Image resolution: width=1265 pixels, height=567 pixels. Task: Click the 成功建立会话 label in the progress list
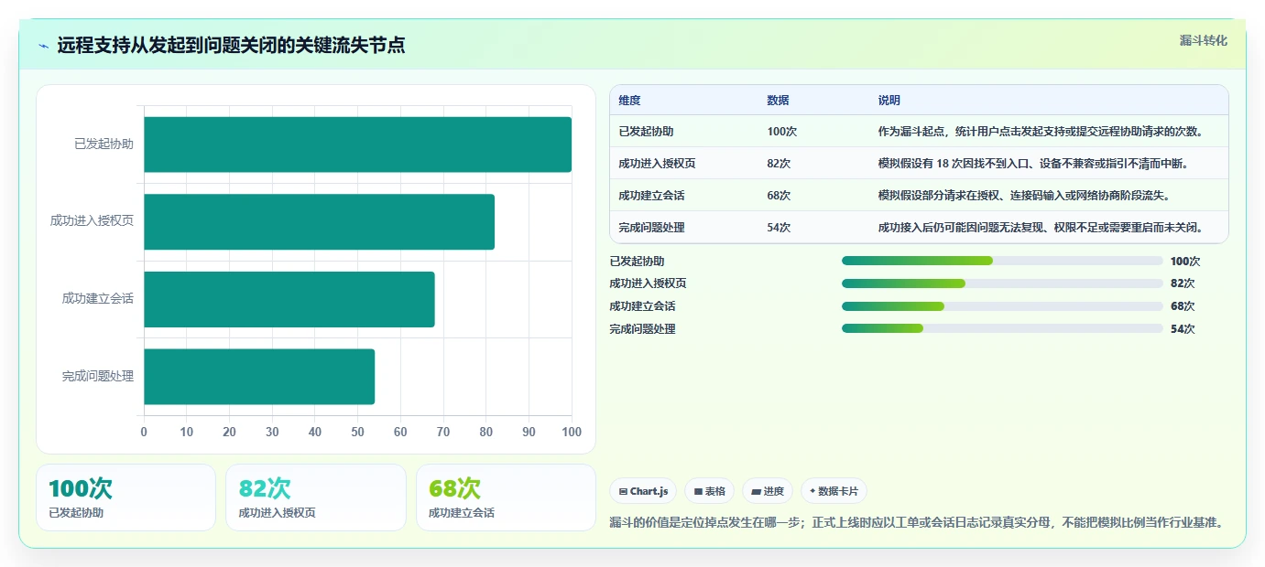tap(642, 306)
